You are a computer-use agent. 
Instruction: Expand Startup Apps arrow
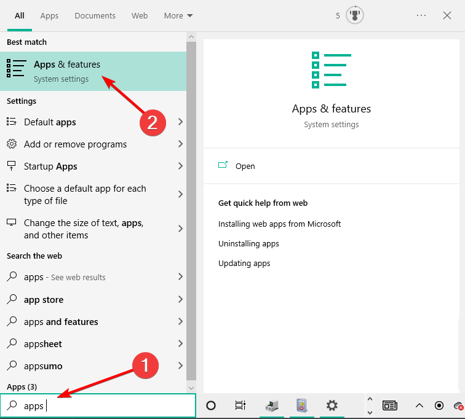[x=180, y=166]
